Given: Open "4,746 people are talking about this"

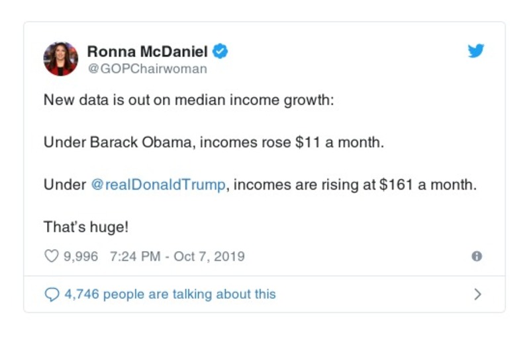Looking at the screenshot, I should pyautogui.click(x=169, y=294).
